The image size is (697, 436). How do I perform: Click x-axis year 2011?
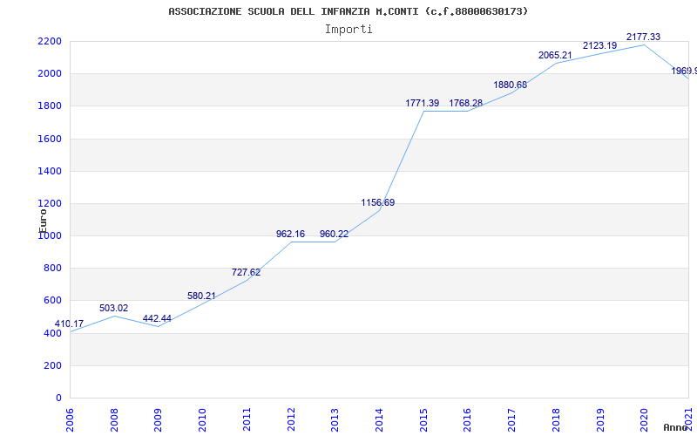point(247,419)
